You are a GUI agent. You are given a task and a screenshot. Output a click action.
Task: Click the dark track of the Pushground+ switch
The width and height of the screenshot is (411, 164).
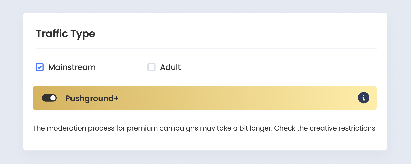click(46, 98)
